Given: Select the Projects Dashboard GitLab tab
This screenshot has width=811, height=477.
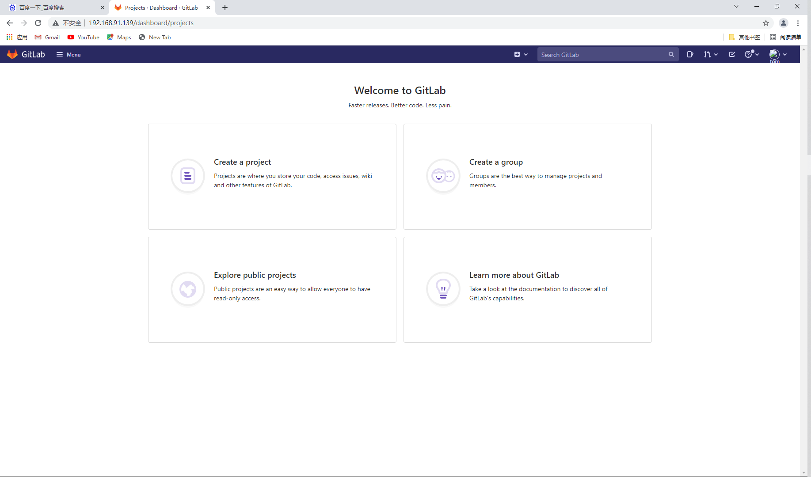Looking at the screenshot, I should pos(161,8).
